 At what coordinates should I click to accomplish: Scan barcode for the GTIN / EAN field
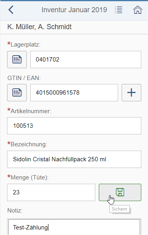pyautogui.click(x=17, y=93)
